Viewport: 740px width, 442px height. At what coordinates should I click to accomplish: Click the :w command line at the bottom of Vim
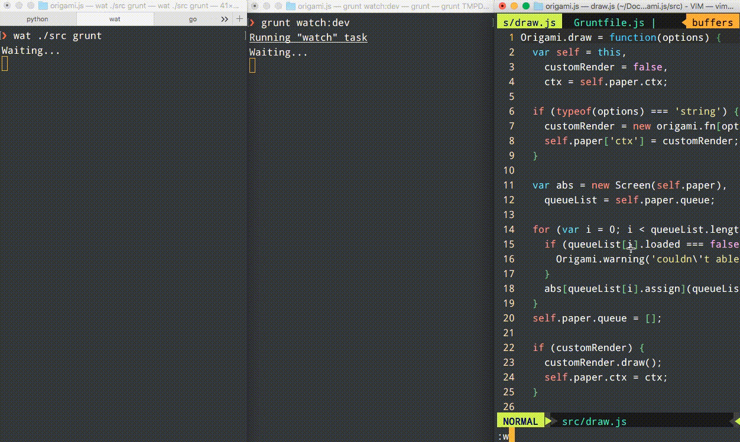[503, 436]
